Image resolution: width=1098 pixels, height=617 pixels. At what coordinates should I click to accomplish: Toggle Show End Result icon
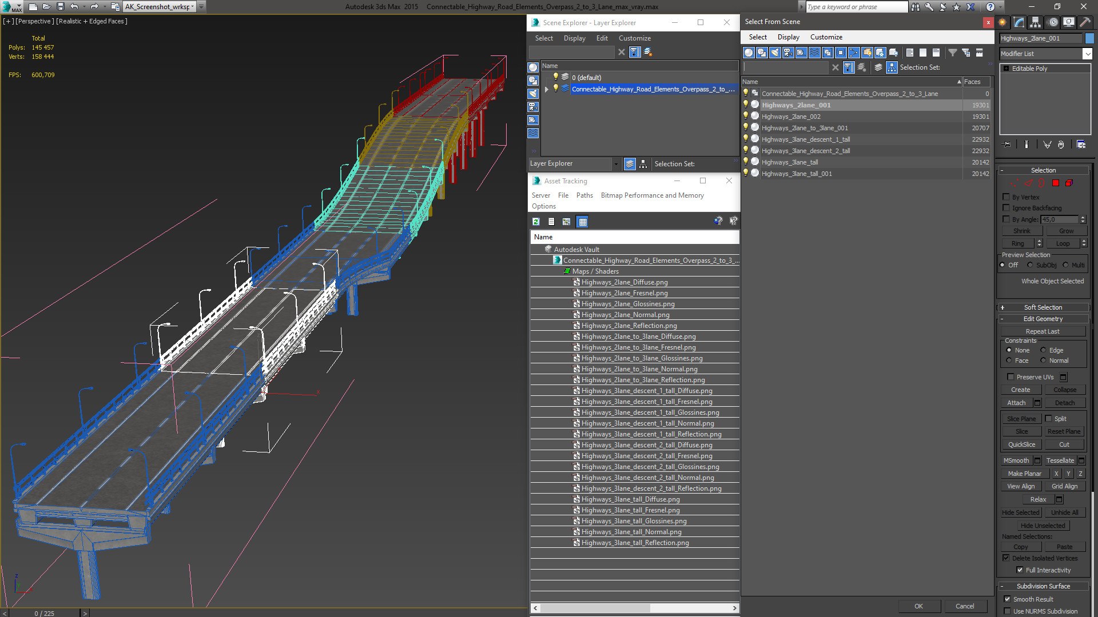tap(1027, 145)
